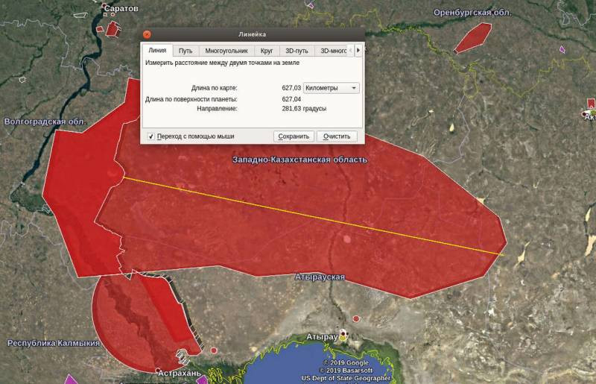The height and width of the screenshot is (384, 596).
Task: Click the eastern endpoint of yellow ruler line
Action: (x=504, y=255)
